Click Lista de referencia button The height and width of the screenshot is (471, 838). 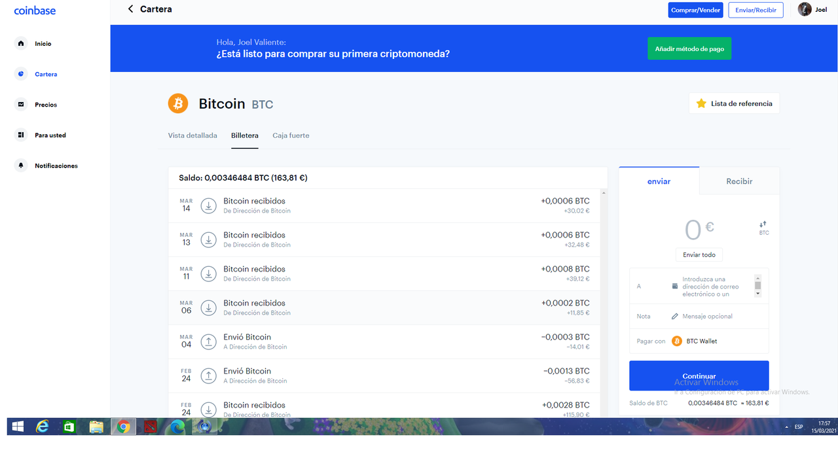(x=734, y=103)
